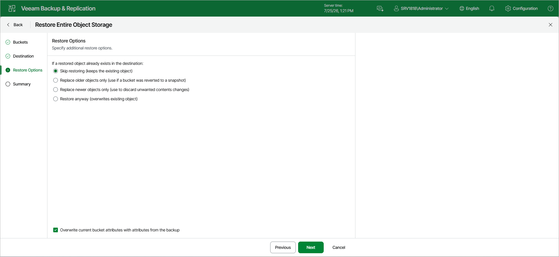
Task: Select Replace newer objects only option
Action: click(x=56, y=90)
